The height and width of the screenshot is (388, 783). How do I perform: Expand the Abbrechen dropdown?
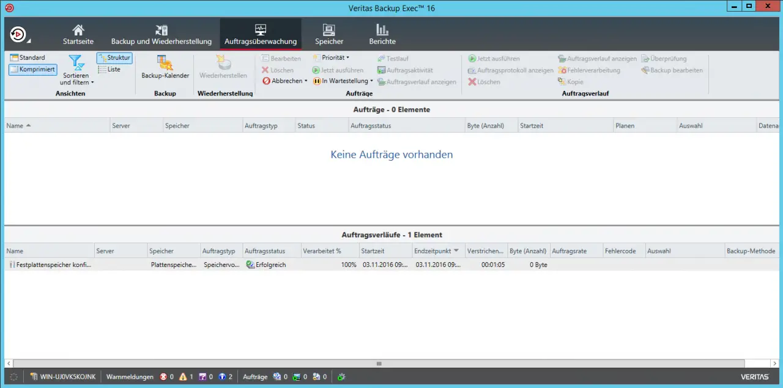[285, 81]
